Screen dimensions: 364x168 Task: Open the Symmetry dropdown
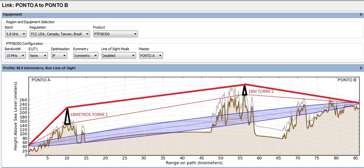click(x=86, y=56)
